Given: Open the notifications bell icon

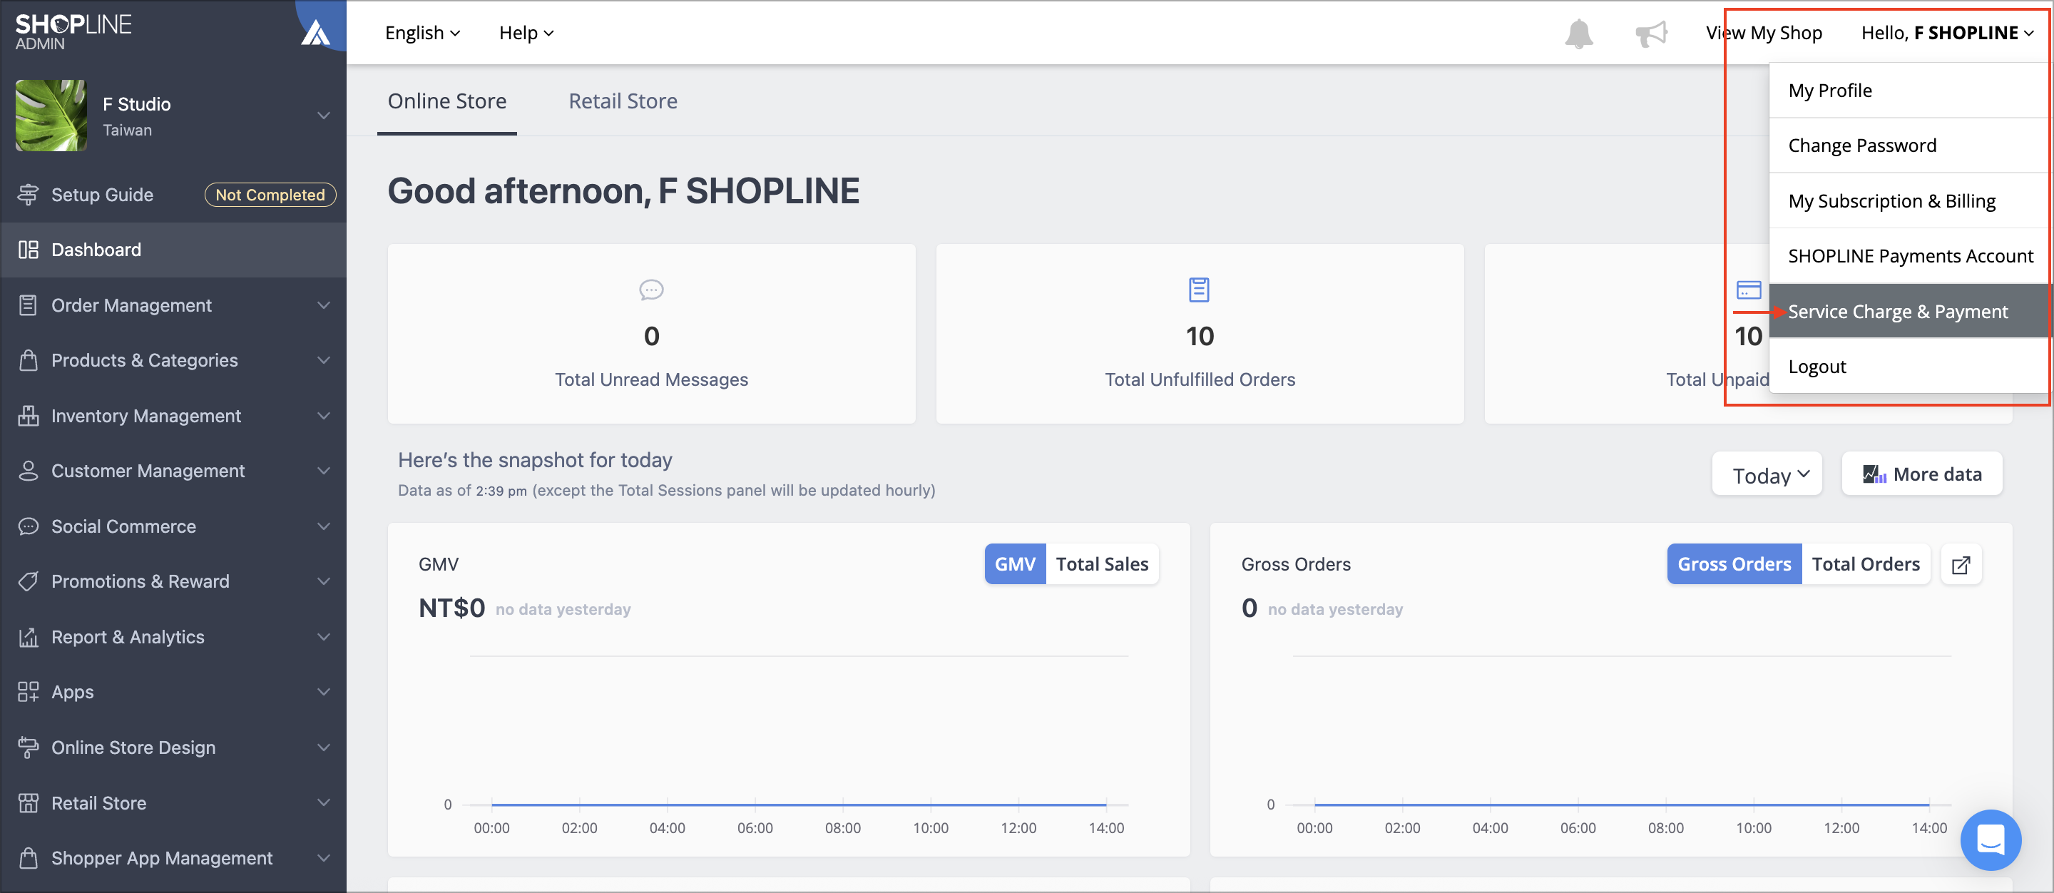Looking at the screenshot, I should tap(1579, 34).
